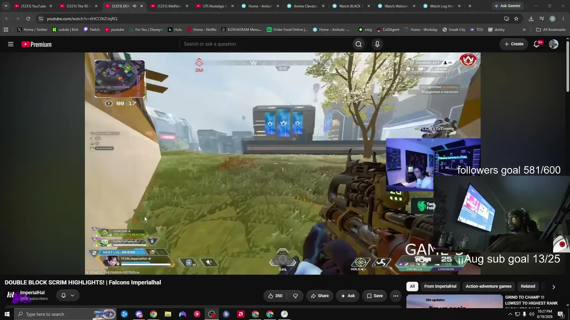The image size is (570, 320).
Task: Close the (1231) The RE tab
Action: 96,6
